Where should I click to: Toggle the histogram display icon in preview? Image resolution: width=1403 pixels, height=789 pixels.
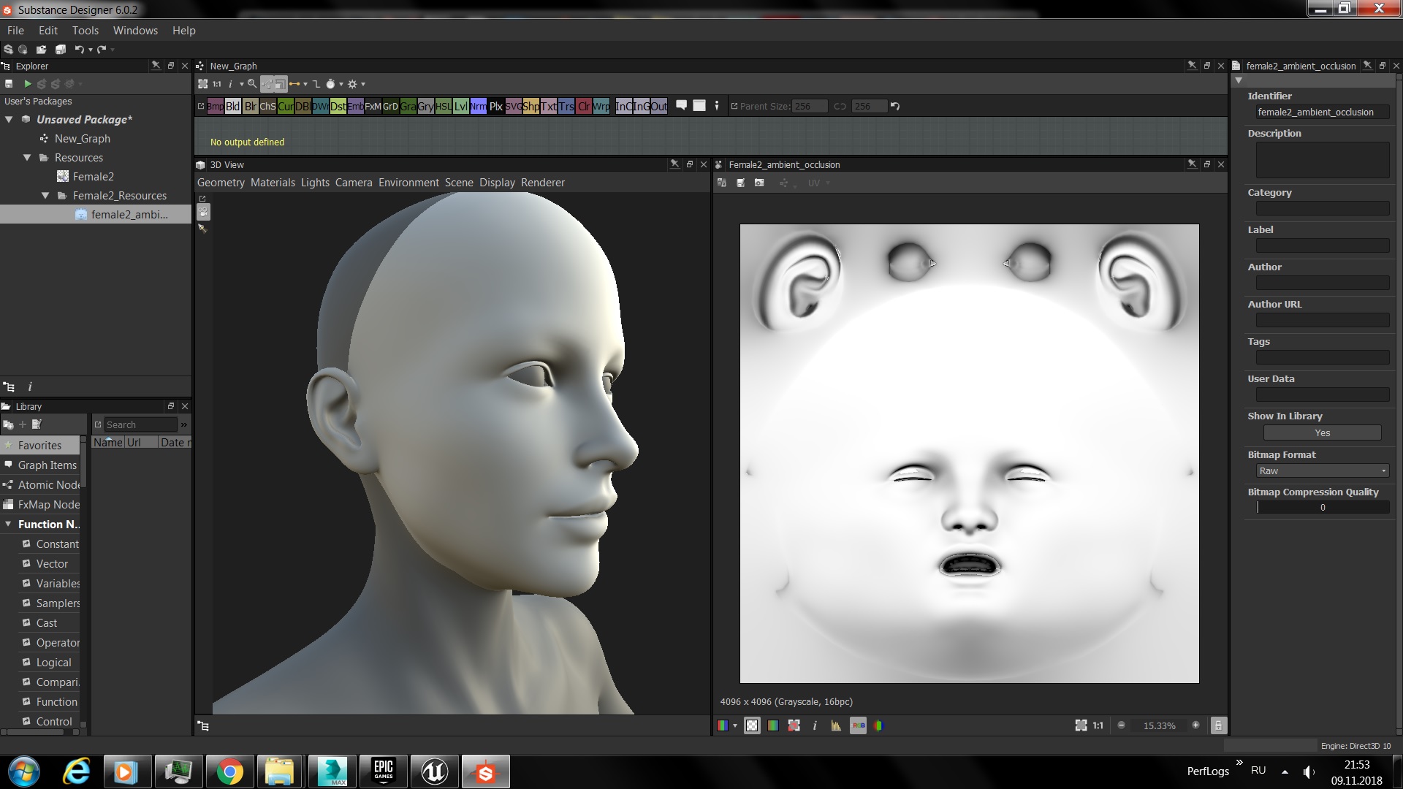coord(835,725)
